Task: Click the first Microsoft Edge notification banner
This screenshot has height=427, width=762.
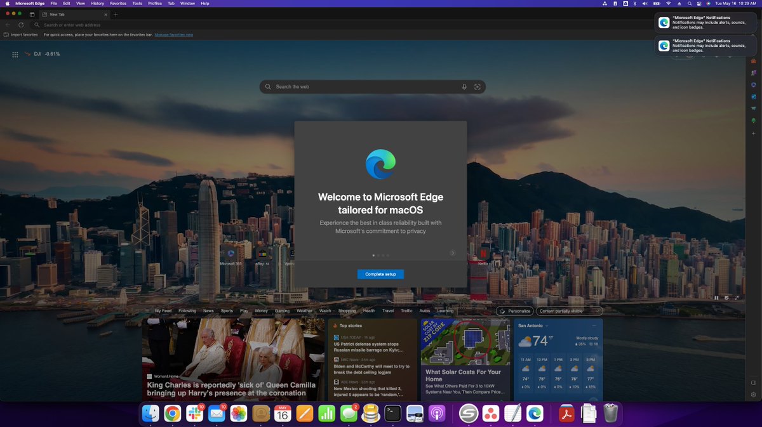Action: coord(705,23)
